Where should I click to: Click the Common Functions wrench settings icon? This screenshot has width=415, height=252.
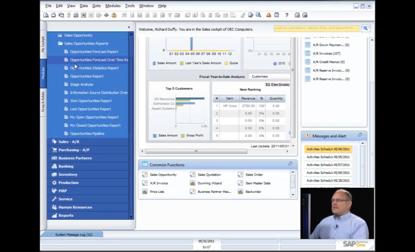(x=290, y=164)
